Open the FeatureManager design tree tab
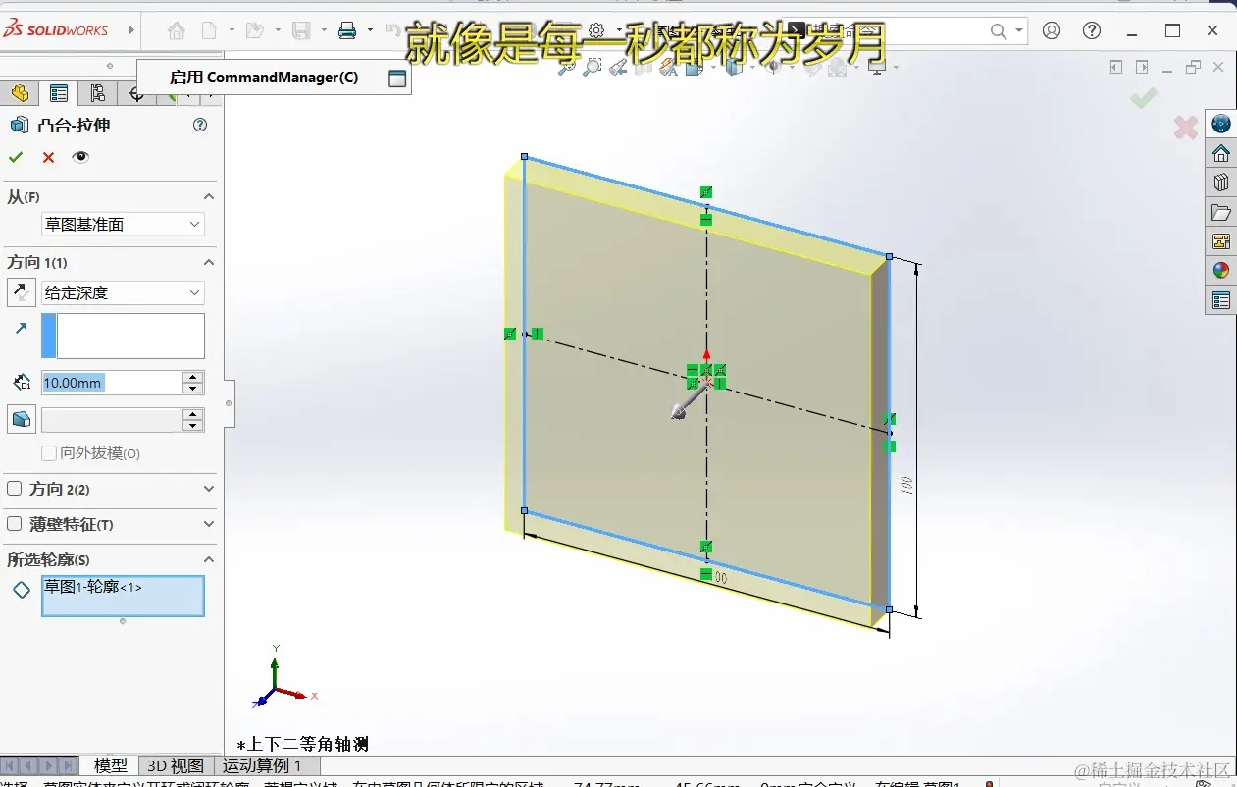Image resolution: width=1237 pixels, height=787 pixels. [20, 93]
